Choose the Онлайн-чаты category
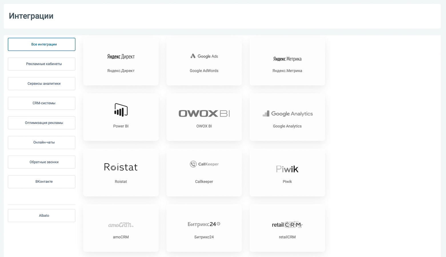 tap(42, 142)
